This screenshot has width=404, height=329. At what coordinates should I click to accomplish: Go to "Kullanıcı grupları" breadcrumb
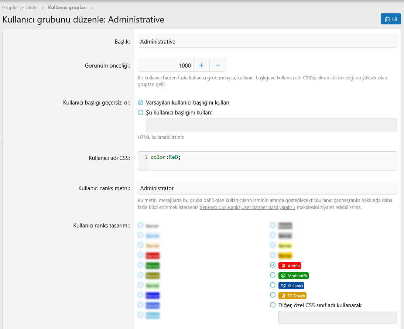click(67, 7)
